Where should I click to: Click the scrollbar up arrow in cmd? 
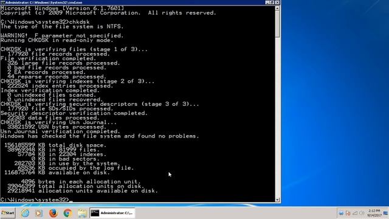point(278,8)
